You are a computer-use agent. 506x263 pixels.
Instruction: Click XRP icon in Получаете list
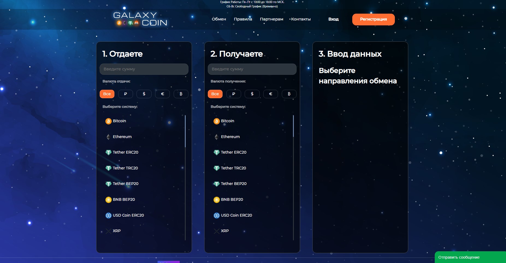click(217, 231)
